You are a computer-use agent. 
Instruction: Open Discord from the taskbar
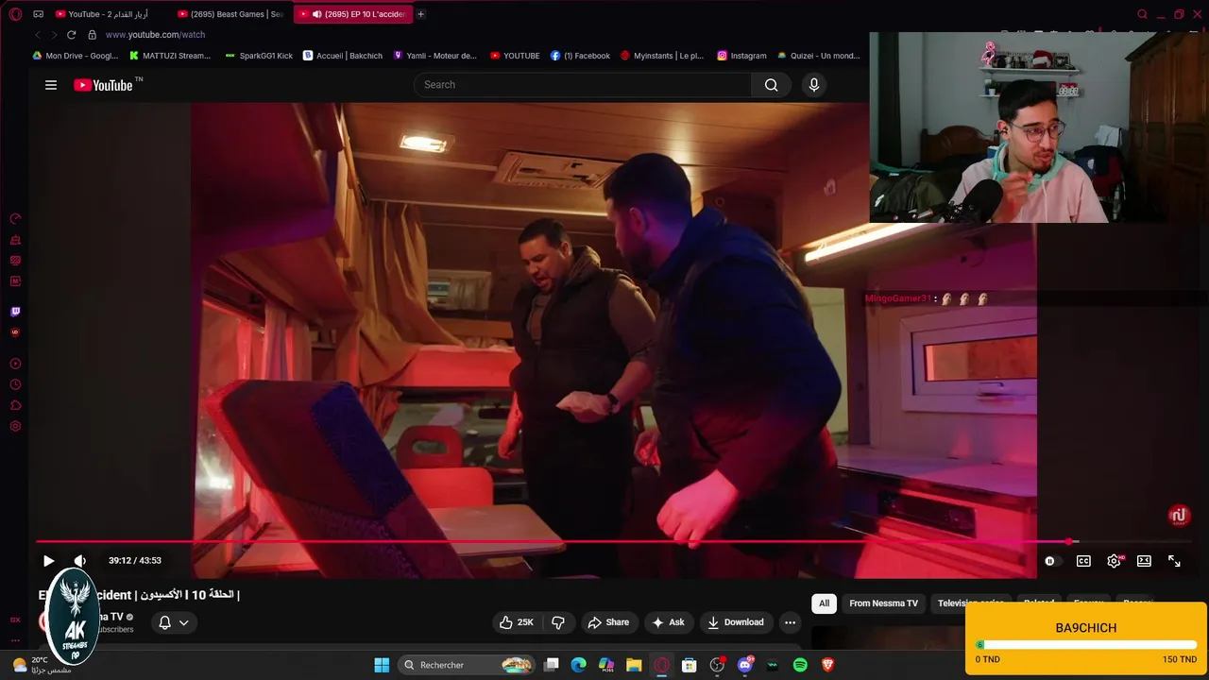click(745, 665)
